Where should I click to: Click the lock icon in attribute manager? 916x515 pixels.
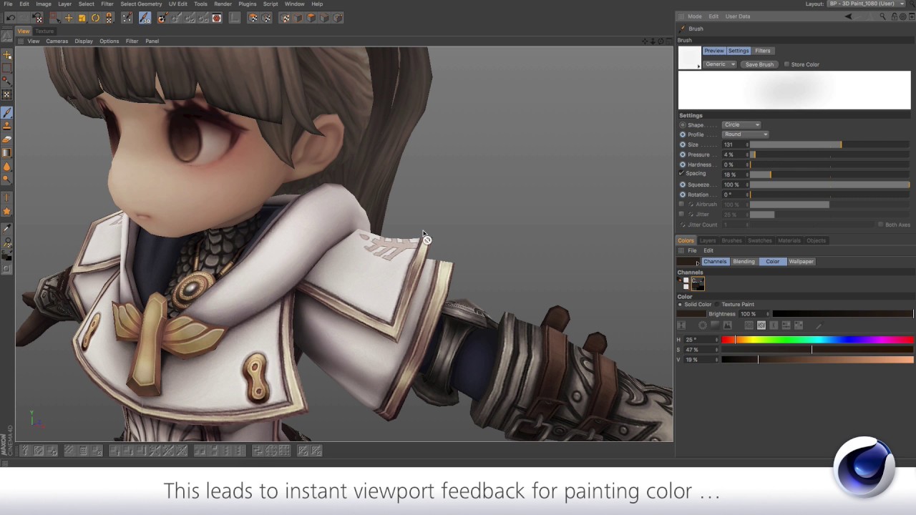pos(893,16)
